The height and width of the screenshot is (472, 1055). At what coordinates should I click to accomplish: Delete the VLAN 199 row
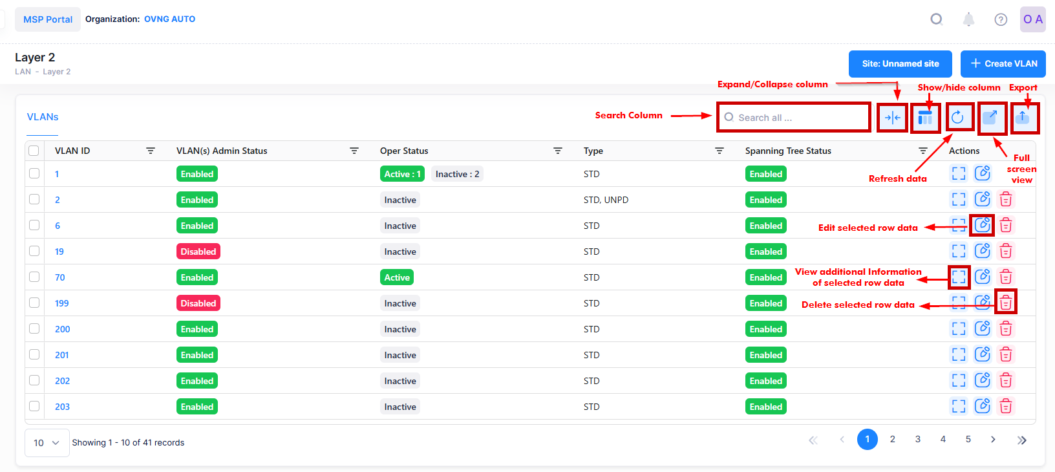tap(1006, 303)
